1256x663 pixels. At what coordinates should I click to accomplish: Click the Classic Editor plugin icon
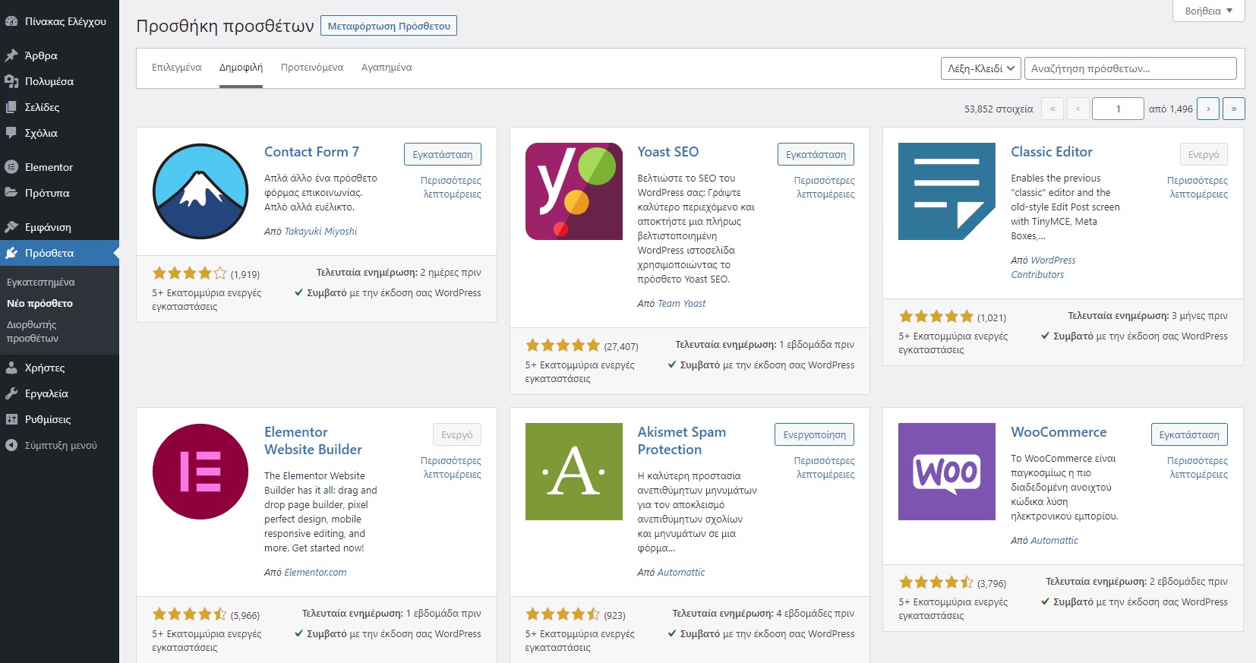pyautogui.click(x=946, y=191)
